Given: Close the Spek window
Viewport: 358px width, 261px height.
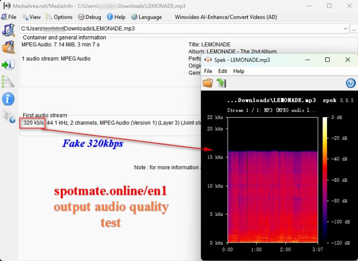Looking at the screenshot, I should tap(348, 60).
